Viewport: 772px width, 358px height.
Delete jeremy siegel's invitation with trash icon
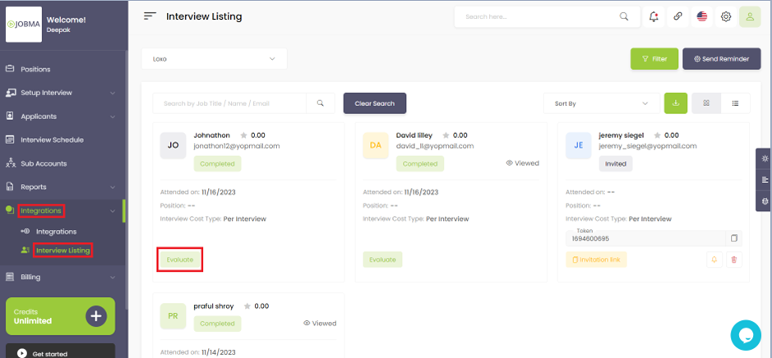734,259
